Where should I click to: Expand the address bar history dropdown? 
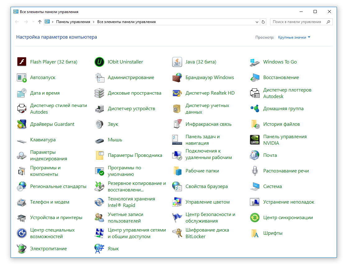click(257, 22)
